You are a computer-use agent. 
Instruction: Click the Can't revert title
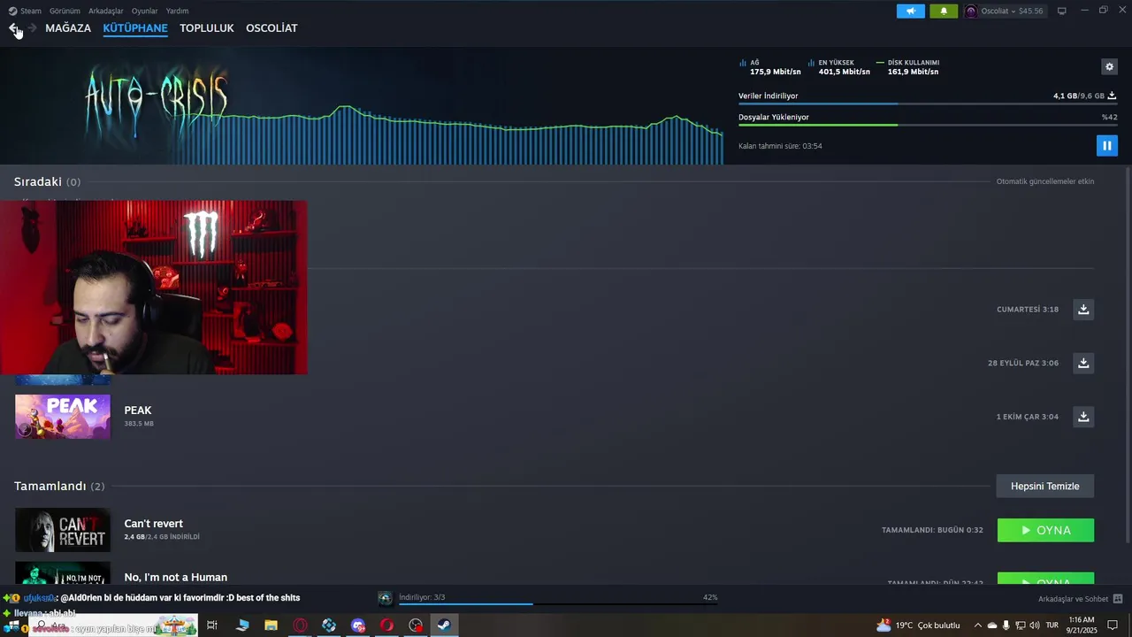[x=154, y=524]
